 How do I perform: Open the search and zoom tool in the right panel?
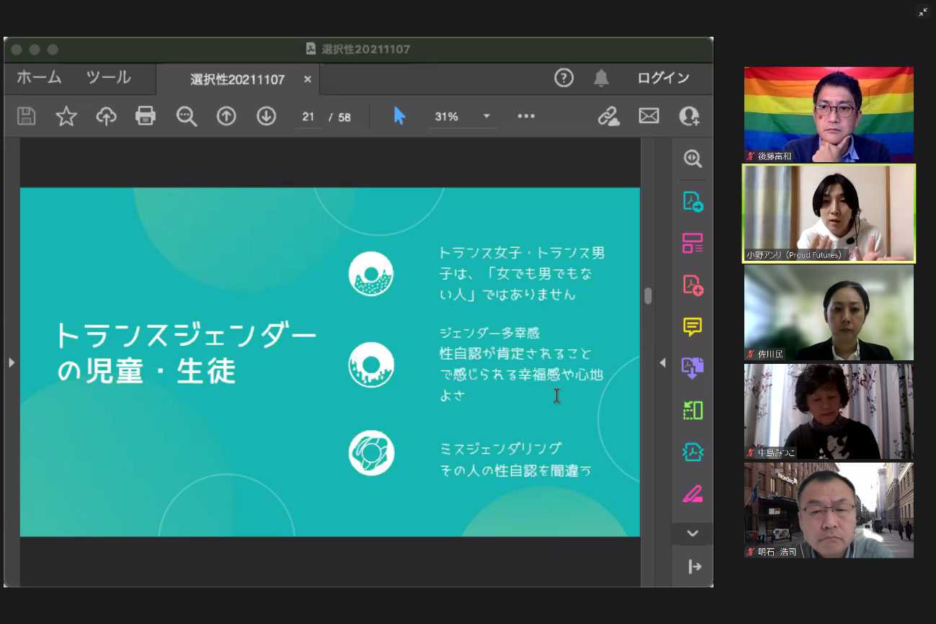point(692,159)
